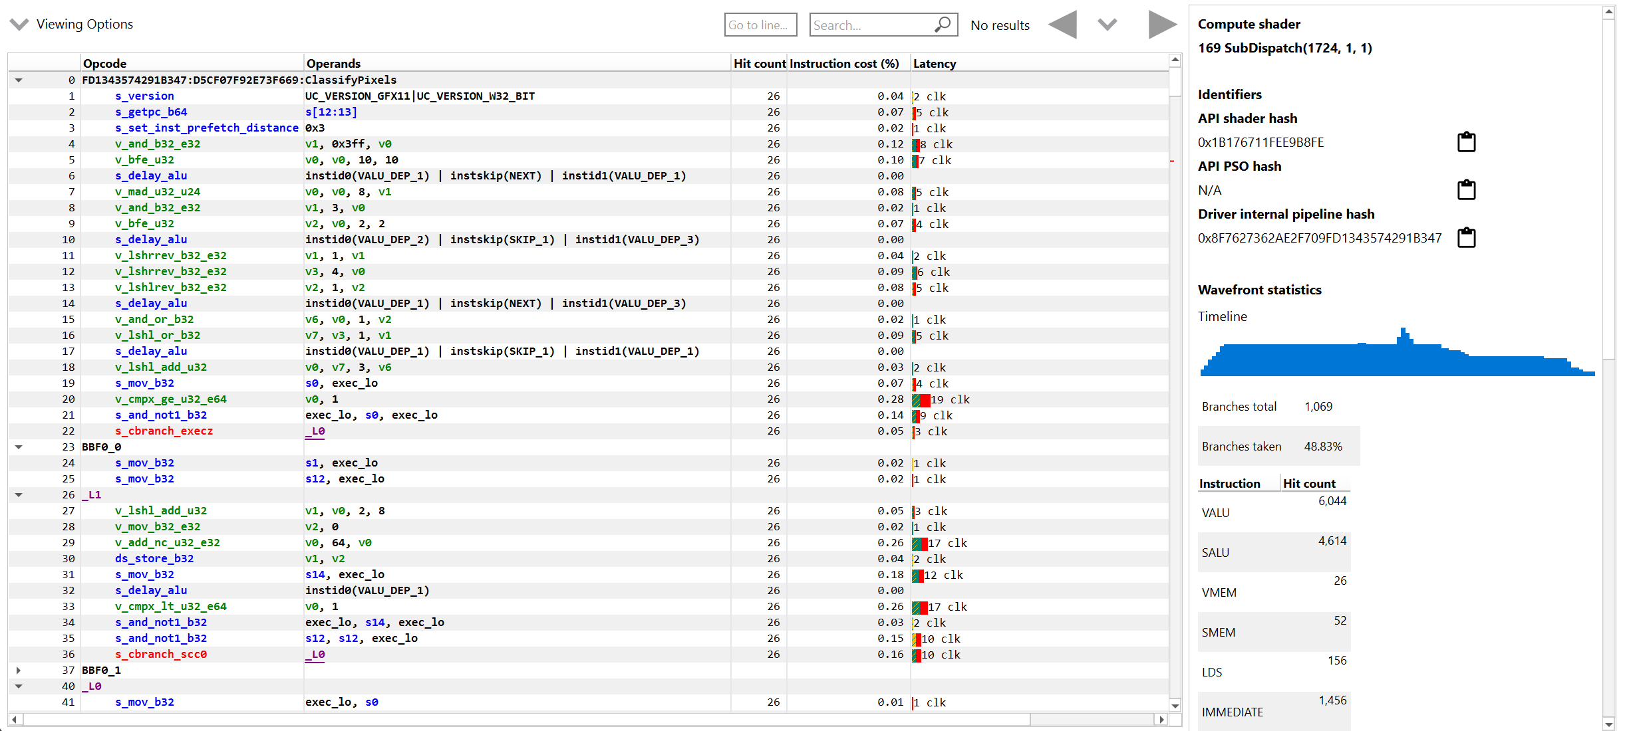Click the Go to line input field
This screenshot has height=731, width=1627.
(760, 25)
